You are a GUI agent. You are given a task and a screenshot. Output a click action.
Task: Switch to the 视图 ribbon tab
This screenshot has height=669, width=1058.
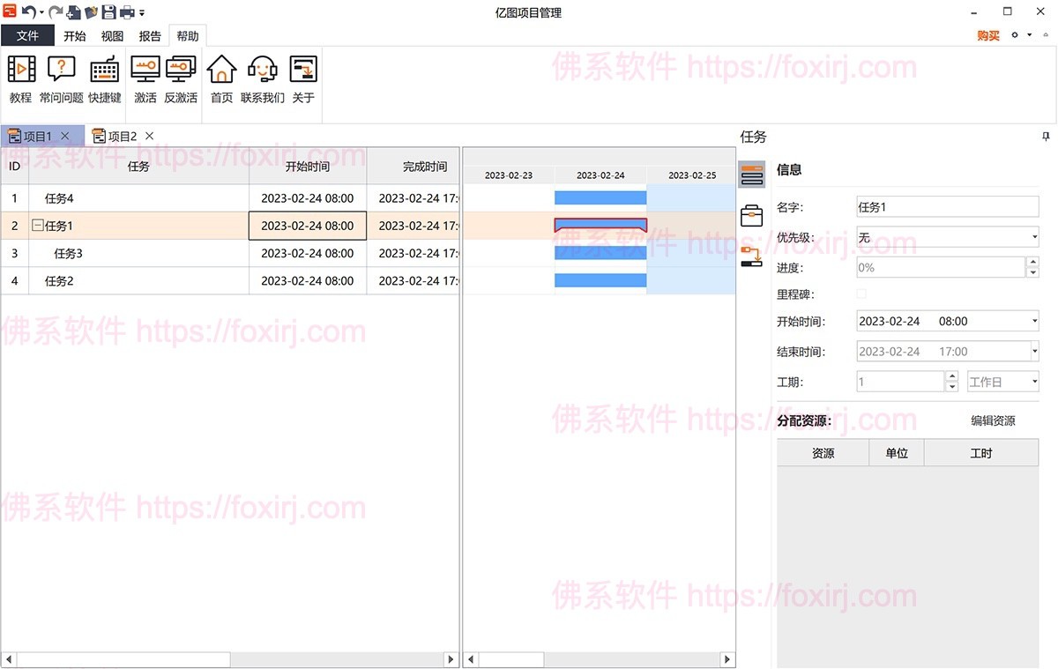point(112,35)
